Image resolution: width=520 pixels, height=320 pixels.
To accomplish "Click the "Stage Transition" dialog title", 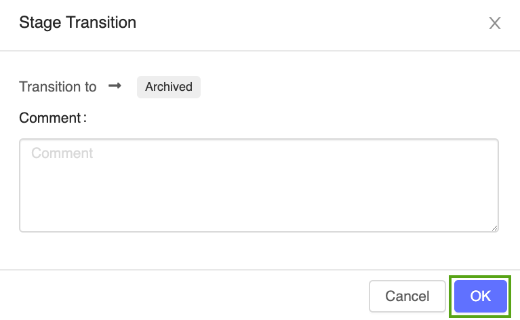I will (x=78, y=22).
